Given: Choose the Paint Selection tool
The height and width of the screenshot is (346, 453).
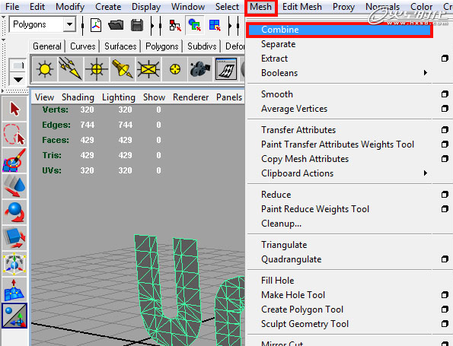Looking at the screenshot, I should coord(14,160).
